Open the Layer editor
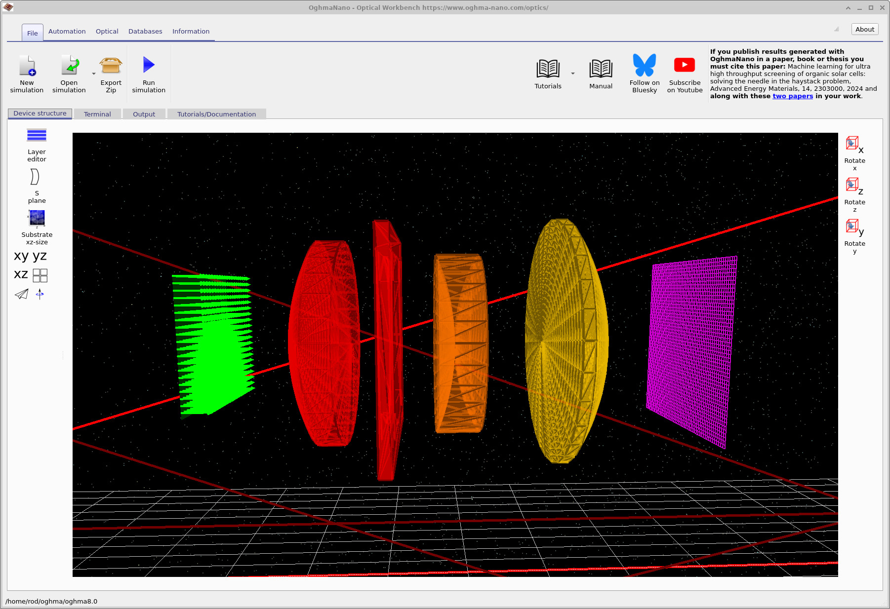The width and height of the screenshot is (890, 609). [37, 136]
